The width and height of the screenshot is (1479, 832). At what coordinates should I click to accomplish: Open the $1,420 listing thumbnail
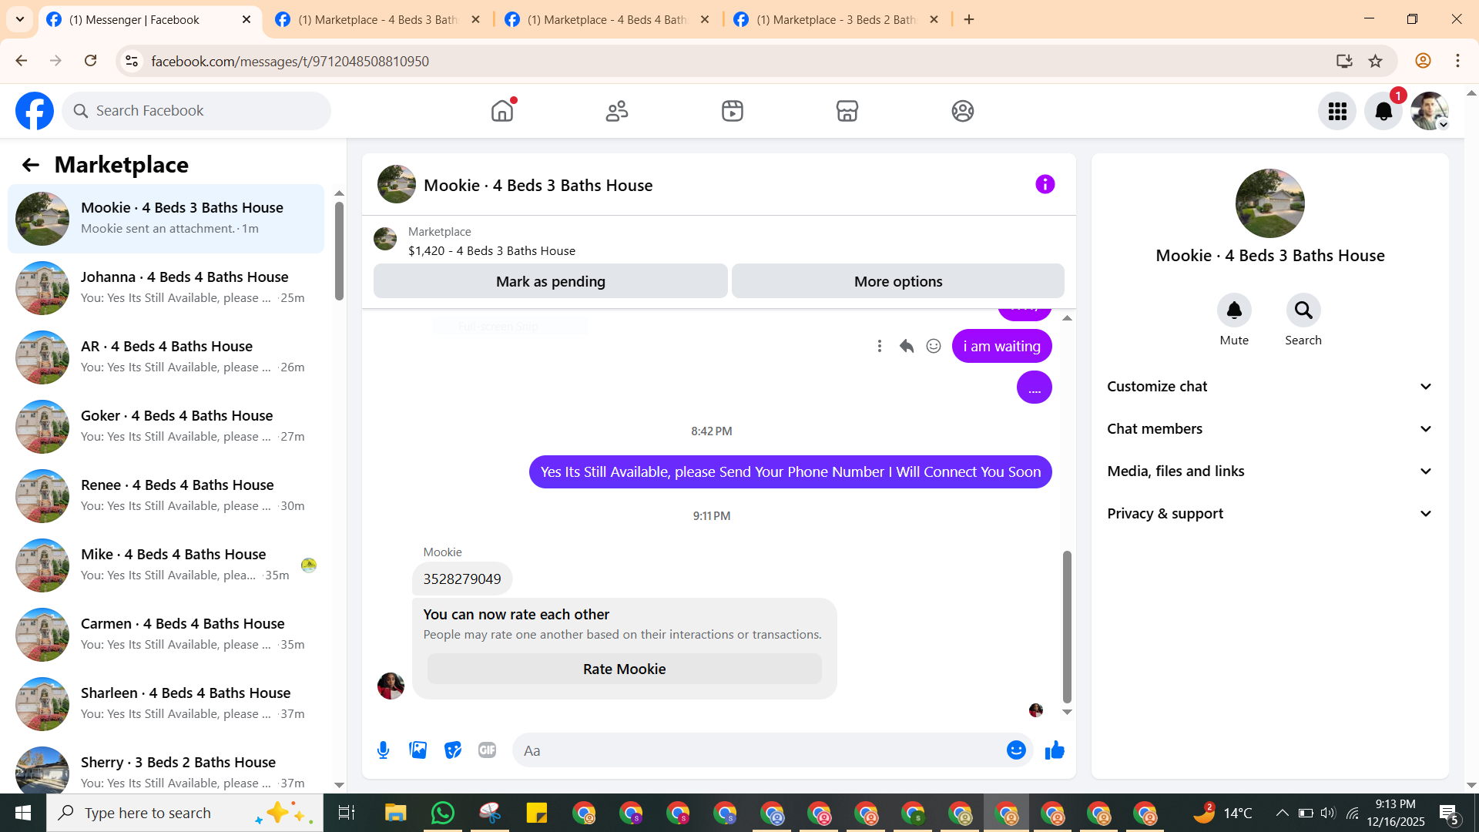(385, 239)
